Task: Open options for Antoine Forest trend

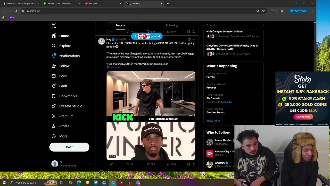Action: tap(259, 110)
